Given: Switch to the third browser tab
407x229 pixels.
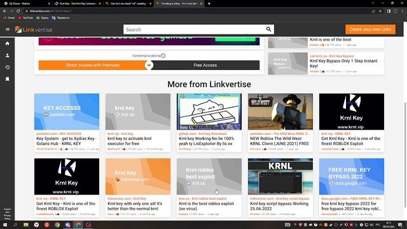Looking at the screenshot, I should coord(128,4).
